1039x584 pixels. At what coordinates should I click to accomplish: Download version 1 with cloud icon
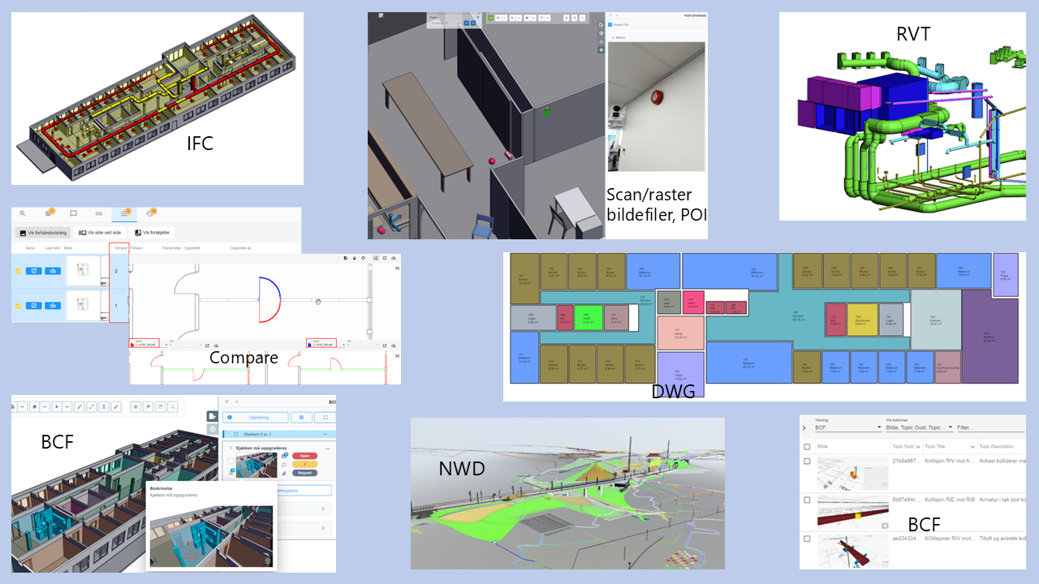(x=53, y=306)
